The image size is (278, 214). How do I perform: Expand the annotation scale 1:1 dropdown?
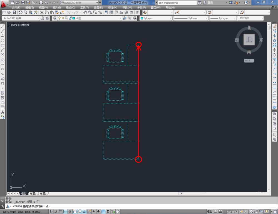point(232,211)
